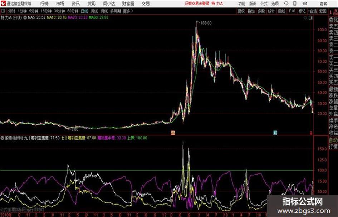338x217 pixels.
Task: Click the MA20: 23.23 indicator label
Action: pyautogui.click(x=78, y=17)
